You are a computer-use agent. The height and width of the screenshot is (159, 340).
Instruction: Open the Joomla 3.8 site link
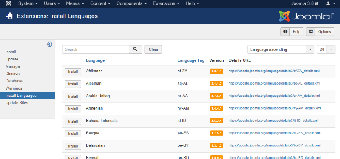pyautogui.click(x=305, y=3)
